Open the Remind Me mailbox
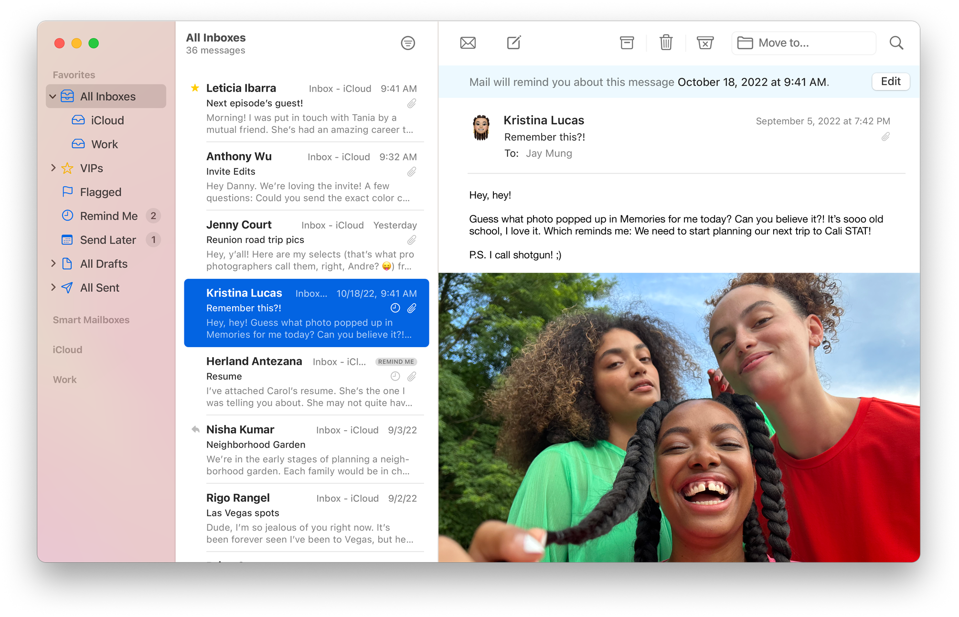The image size is (959, 617). pyautogui.click(x=108, y=216)
